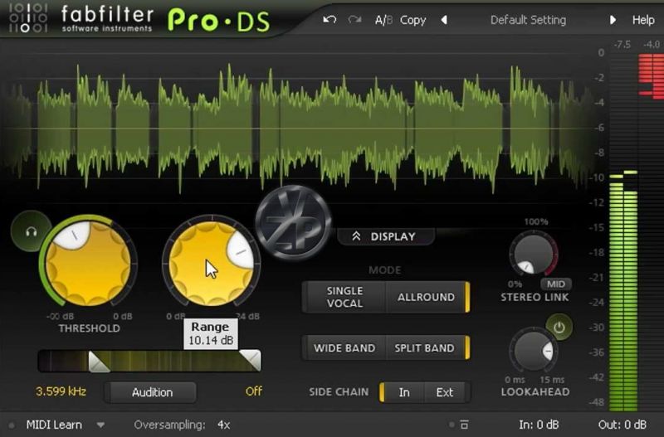664x437 pixels.
Task: Click the MIDI Learn button
Action: [54, 425]
